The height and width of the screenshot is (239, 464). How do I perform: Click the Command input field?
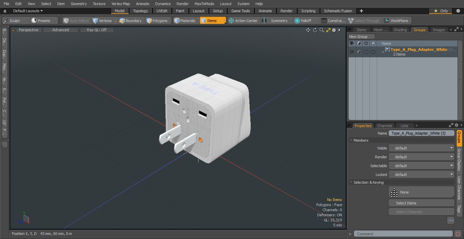tap(403, 234)
